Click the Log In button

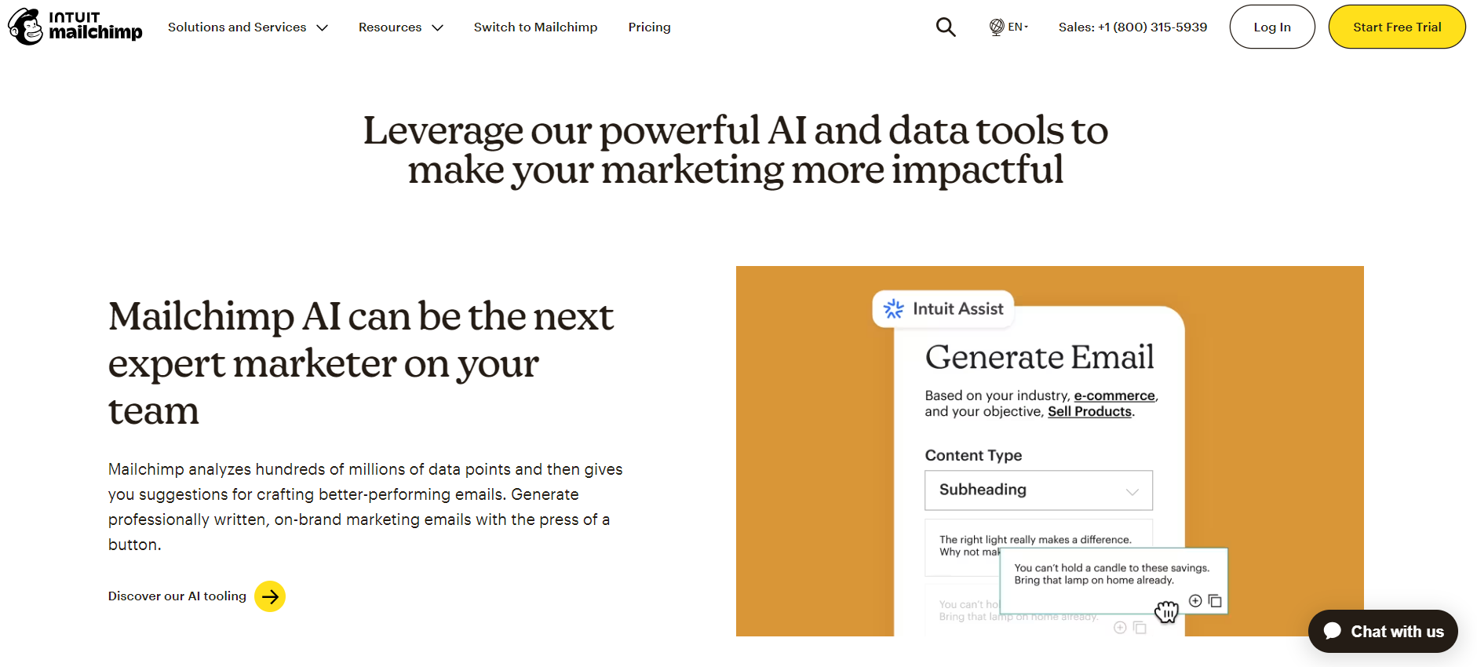coord(1271,27)
